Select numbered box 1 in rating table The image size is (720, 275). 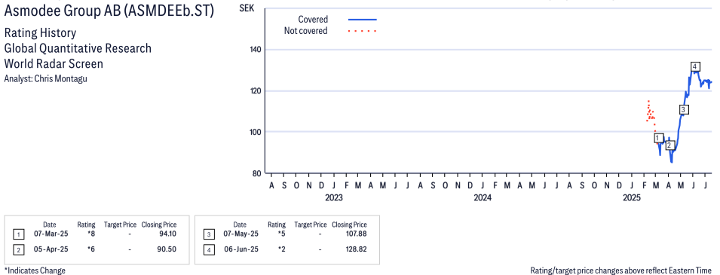tap(18, 234)
